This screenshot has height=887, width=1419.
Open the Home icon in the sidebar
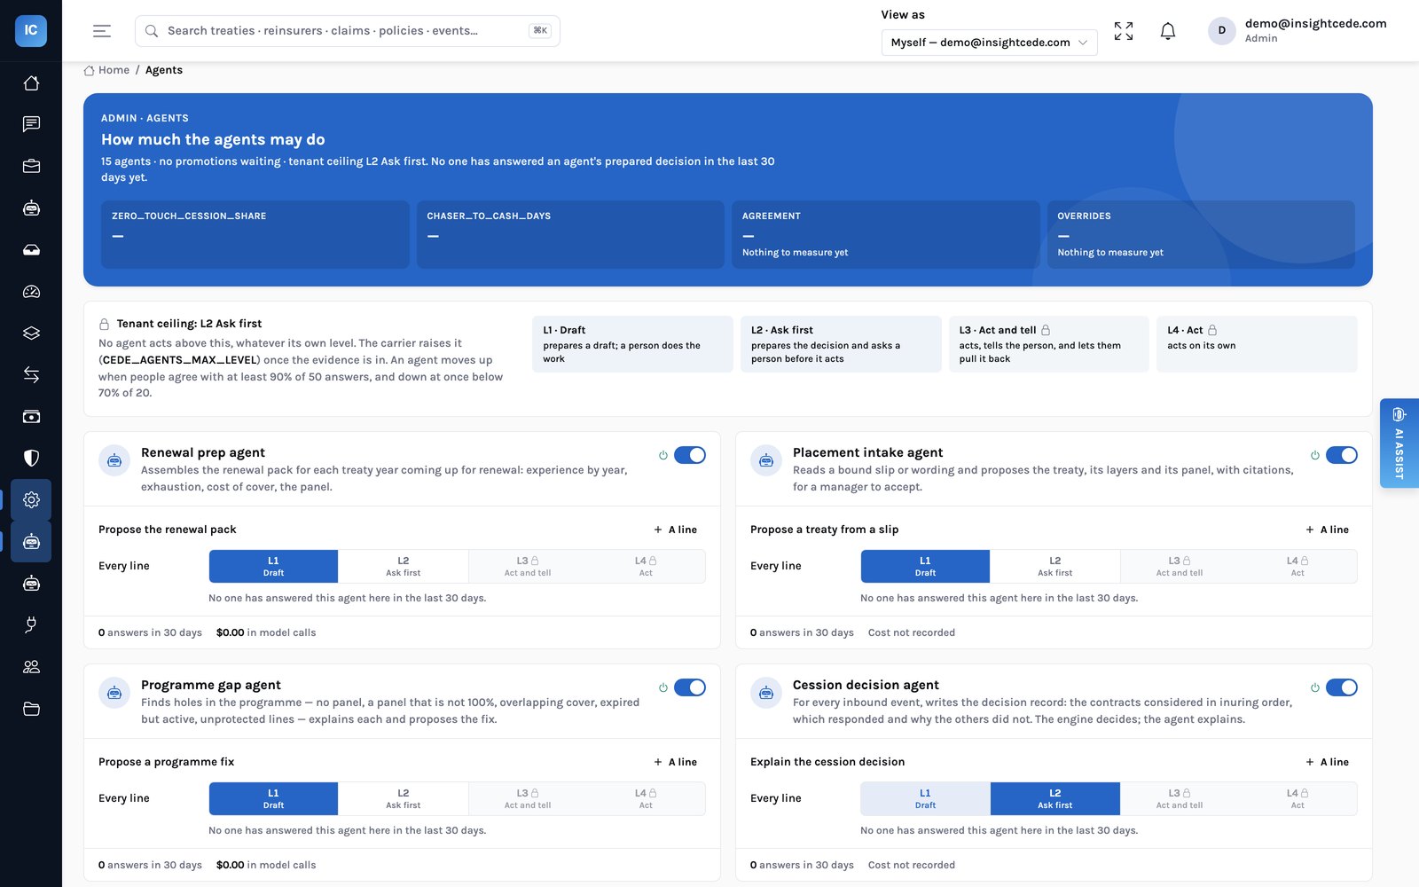[x=31, y=82]
